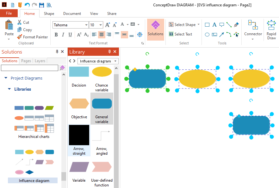Align text to the right
279x188 pixels.
click(x=109, y=35)
